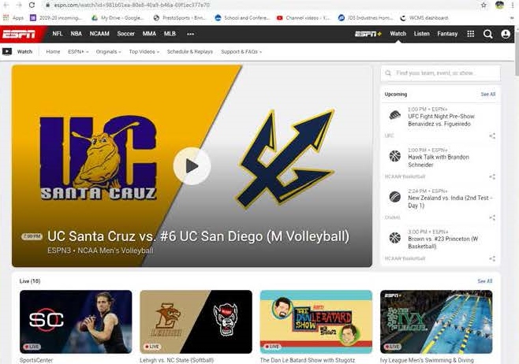Share the Brown vs. Princeton listing

492,259
